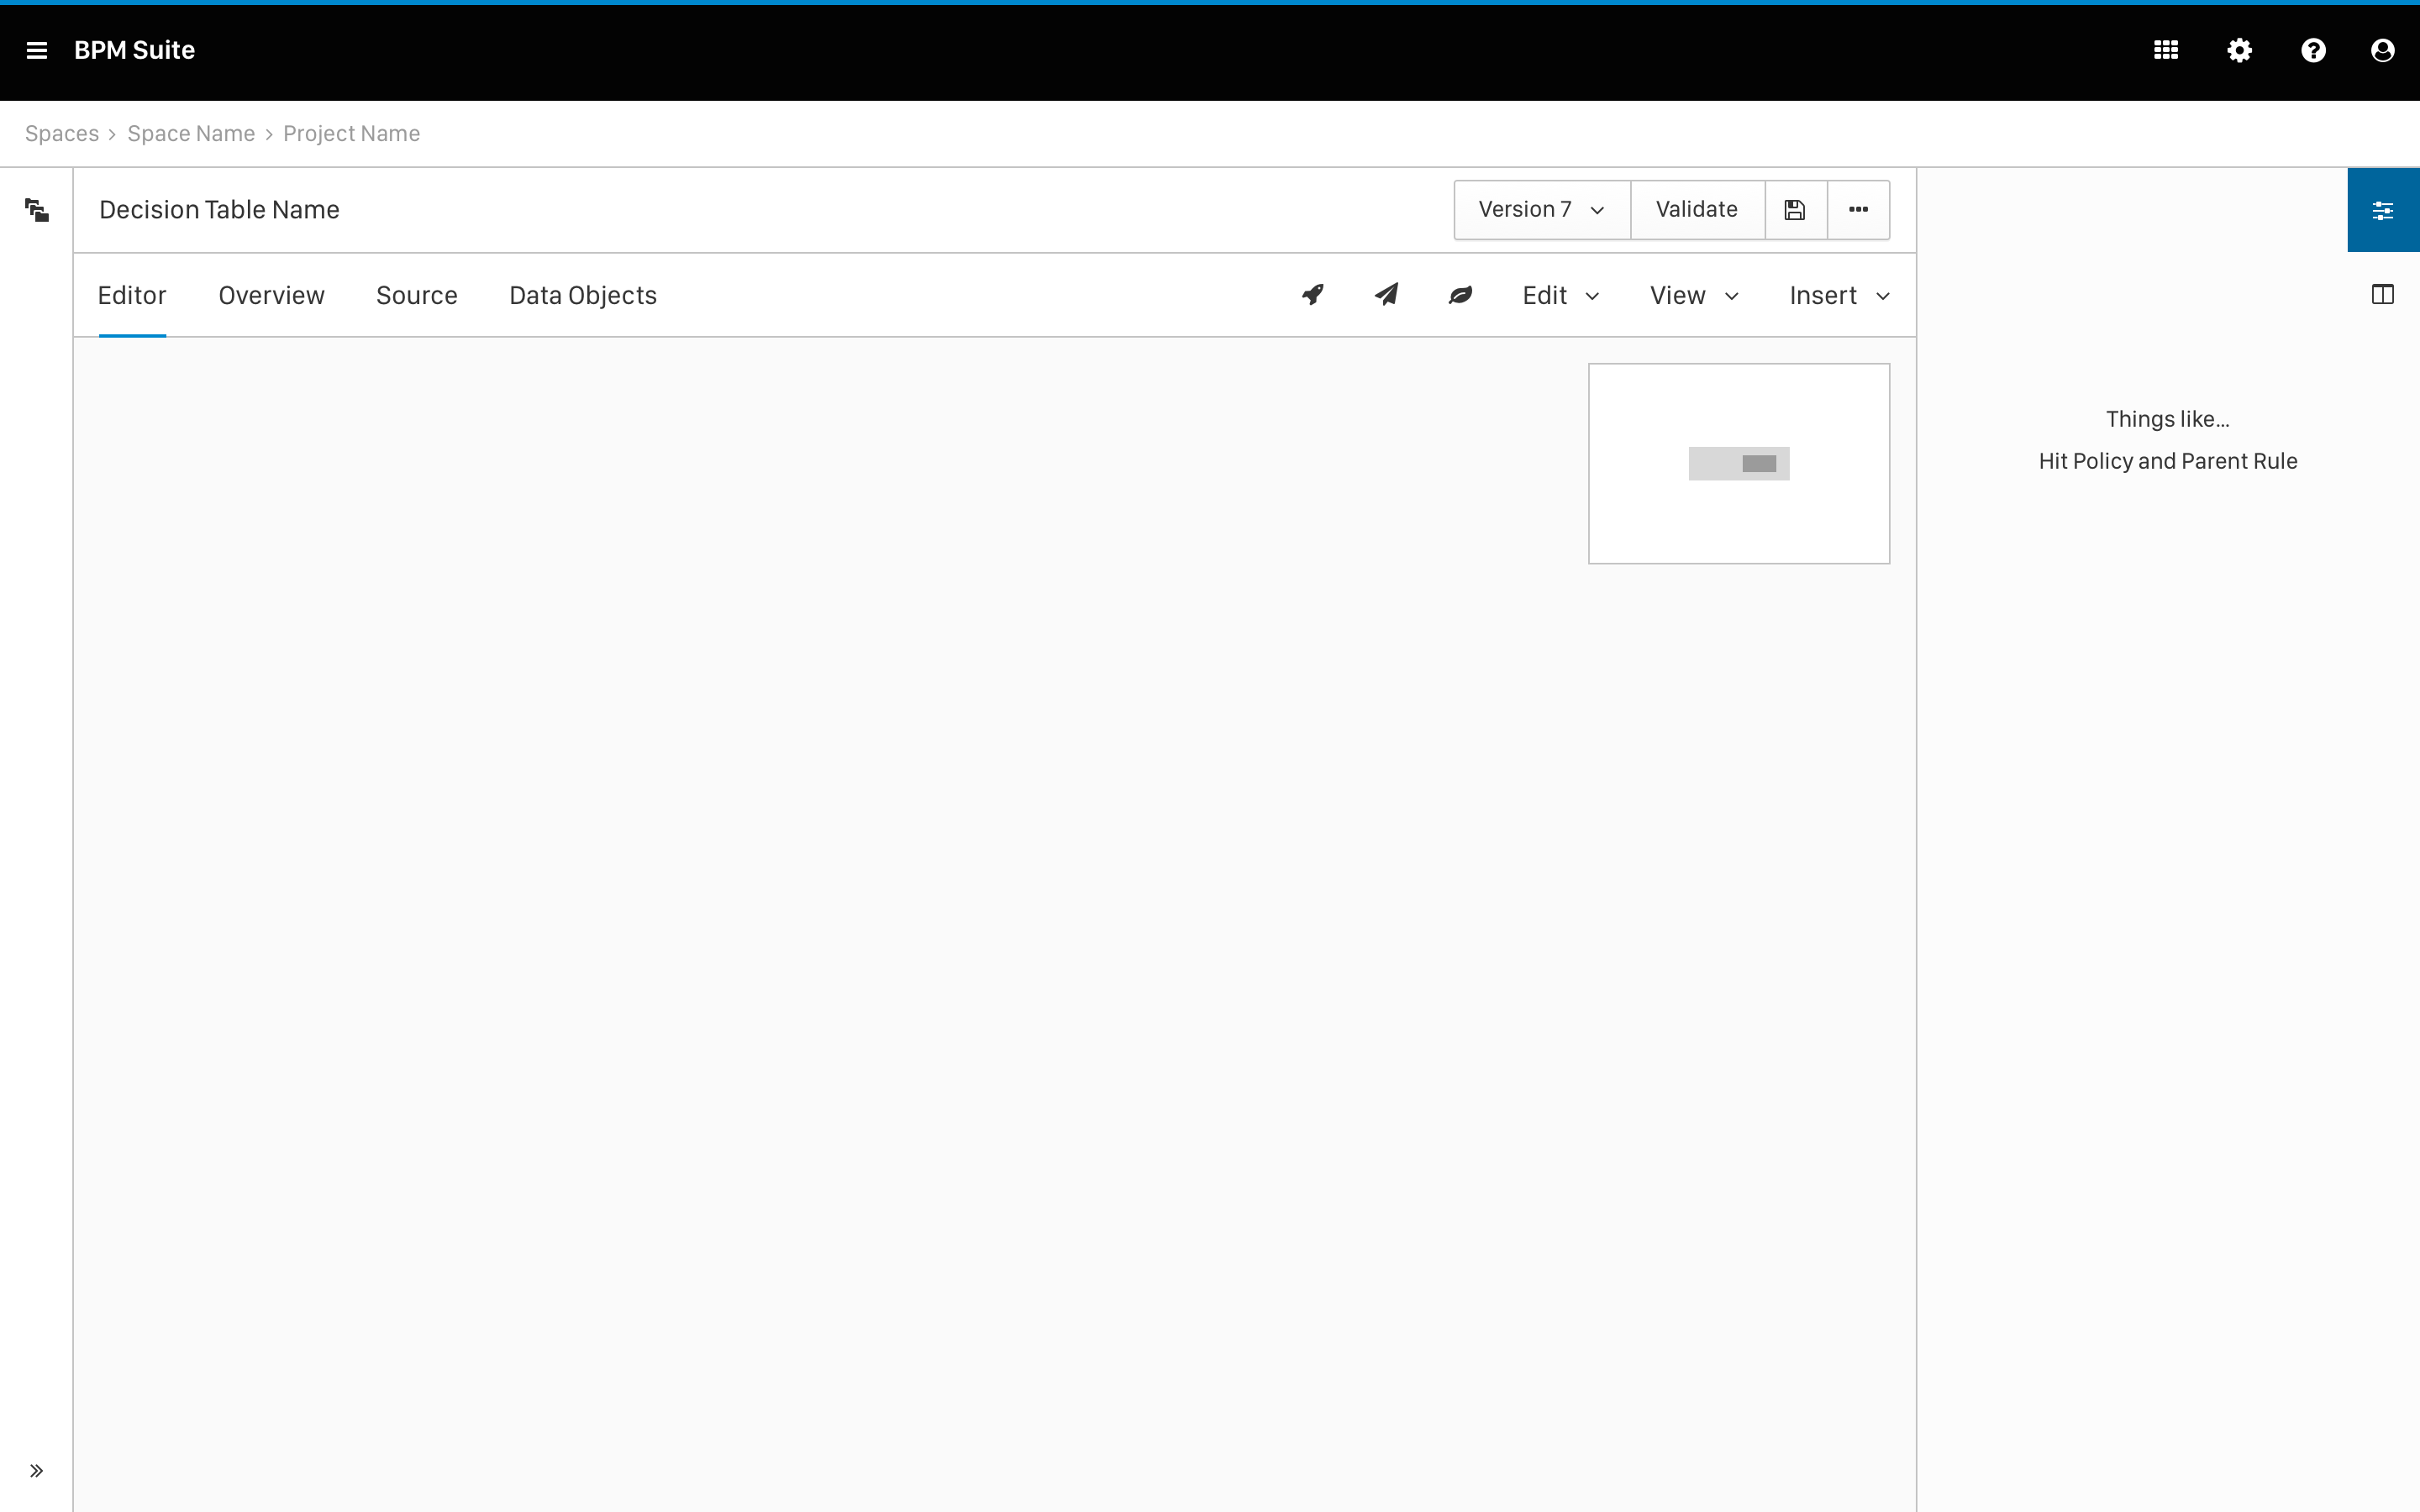
Task: Click the save disk icon
Action: pyautogui.click(x=1795, y=210)
